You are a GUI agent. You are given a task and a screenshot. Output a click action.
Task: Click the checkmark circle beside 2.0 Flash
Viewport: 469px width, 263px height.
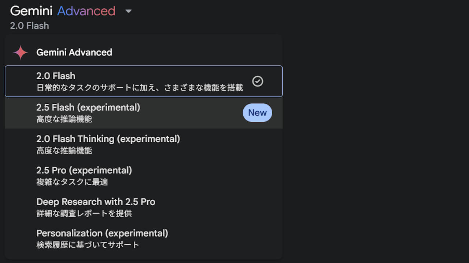(258, 81)
